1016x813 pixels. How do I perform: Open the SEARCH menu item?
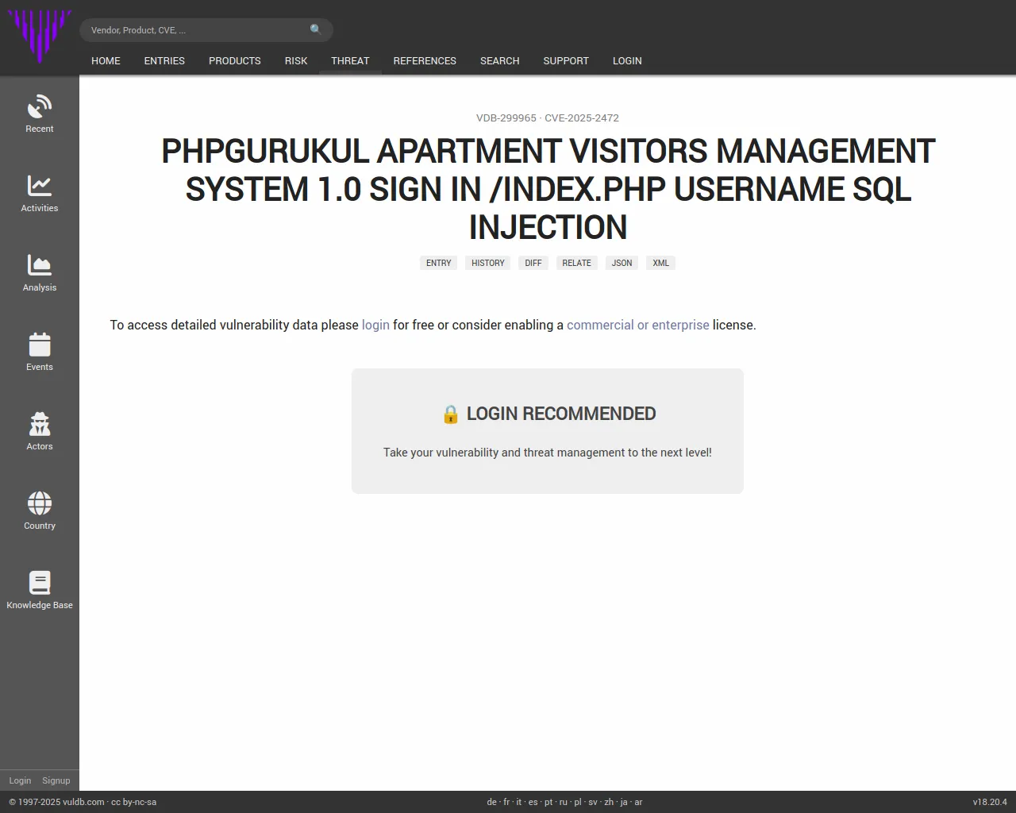pyautogui.click(x=500, y=60)
